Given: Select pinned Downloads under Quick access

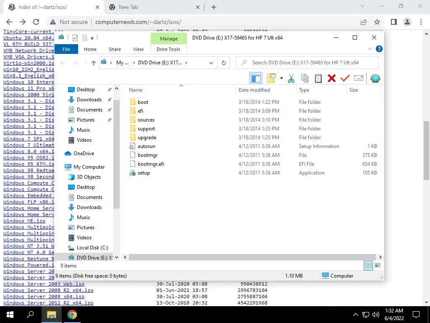Looking at the screenshot, I should (89, 99).
